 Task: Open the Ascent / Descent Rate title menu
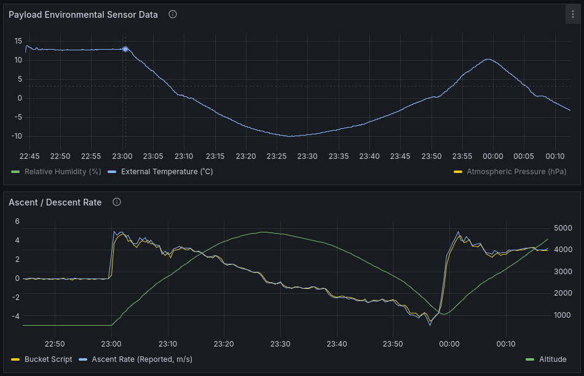55,202
